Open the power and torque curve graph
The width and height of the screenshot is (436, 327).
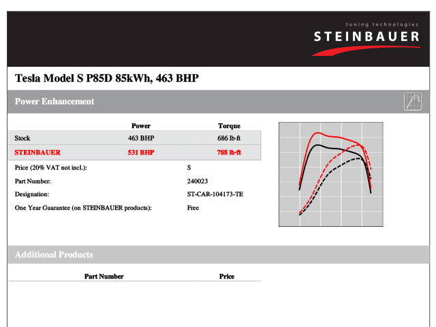click(331, 174)
